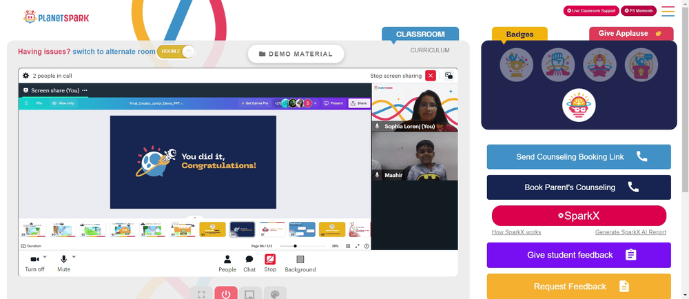
Task: Go to PlanetSpark home logo
Action: [x=56, y=17]
